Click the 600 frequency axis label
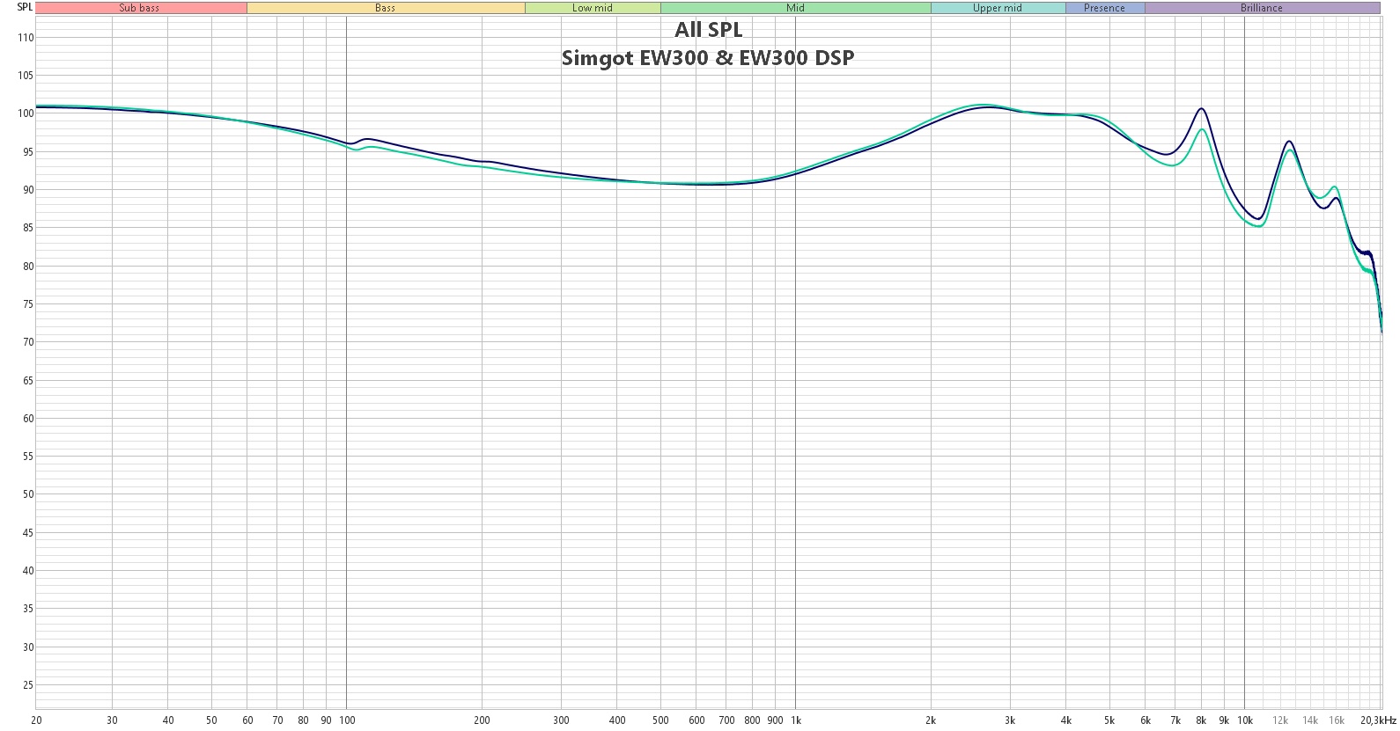Viewport: 1400px width, 731px height. coord(696,720)
